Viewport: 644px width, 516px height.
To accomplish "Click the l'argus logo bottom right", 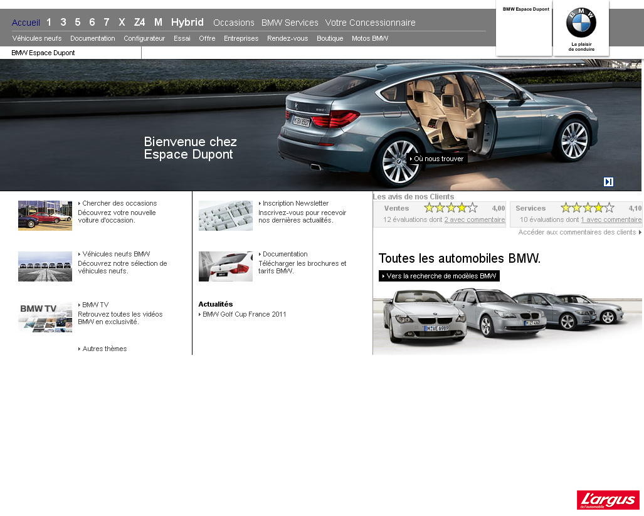I will pos(607,500).
